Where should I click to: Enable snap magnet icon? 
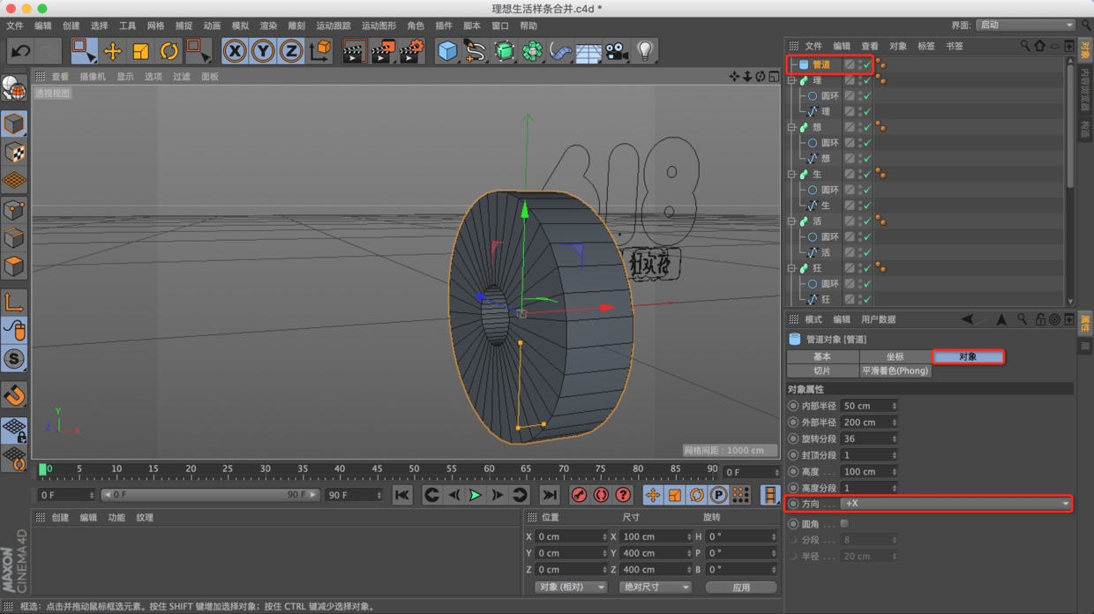click(14, 395)
